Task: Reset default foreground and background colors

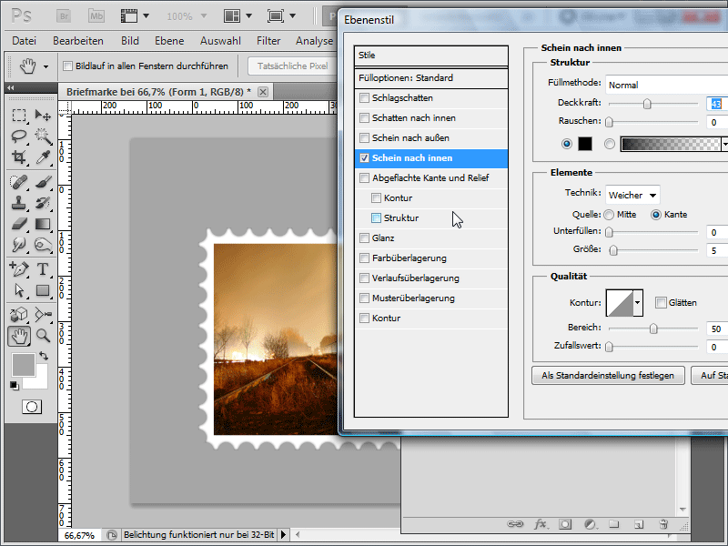Action: click(14, 385)
